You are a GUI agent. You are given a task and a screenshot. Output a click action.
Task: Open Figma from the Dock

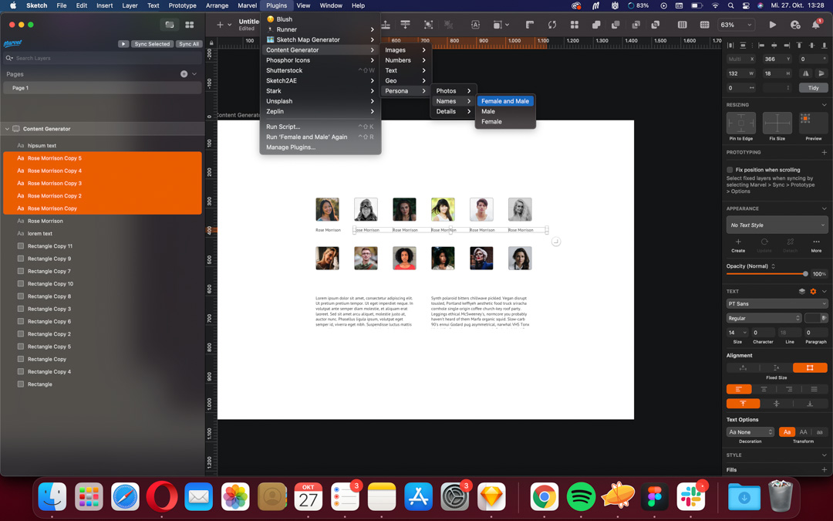click(x=654, y=496)
